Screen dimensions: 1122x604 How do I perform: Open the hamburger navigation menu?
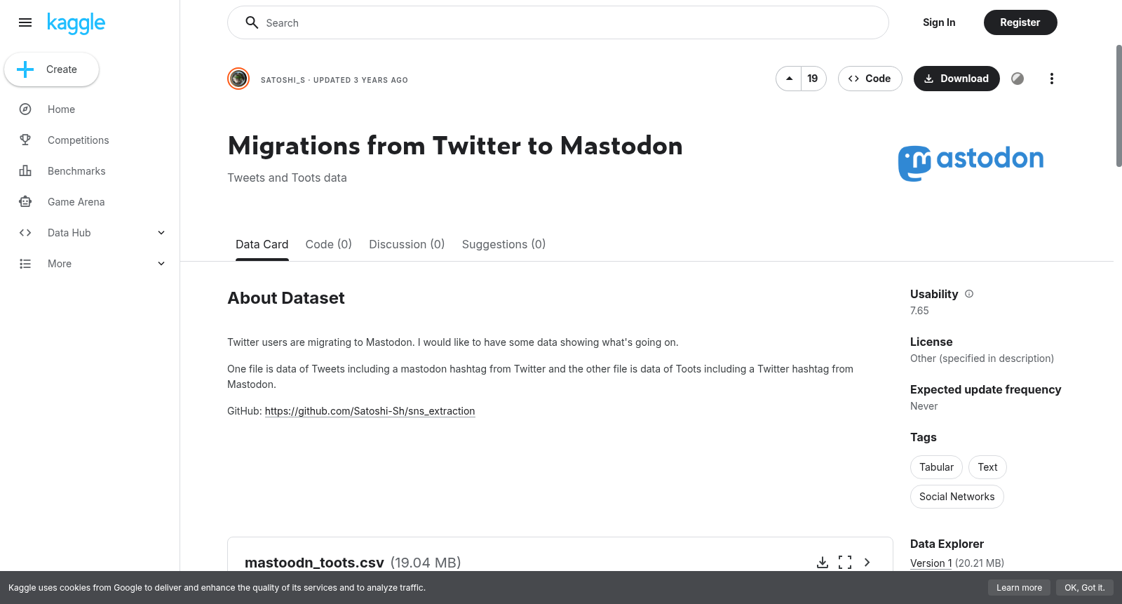point(25,22)
